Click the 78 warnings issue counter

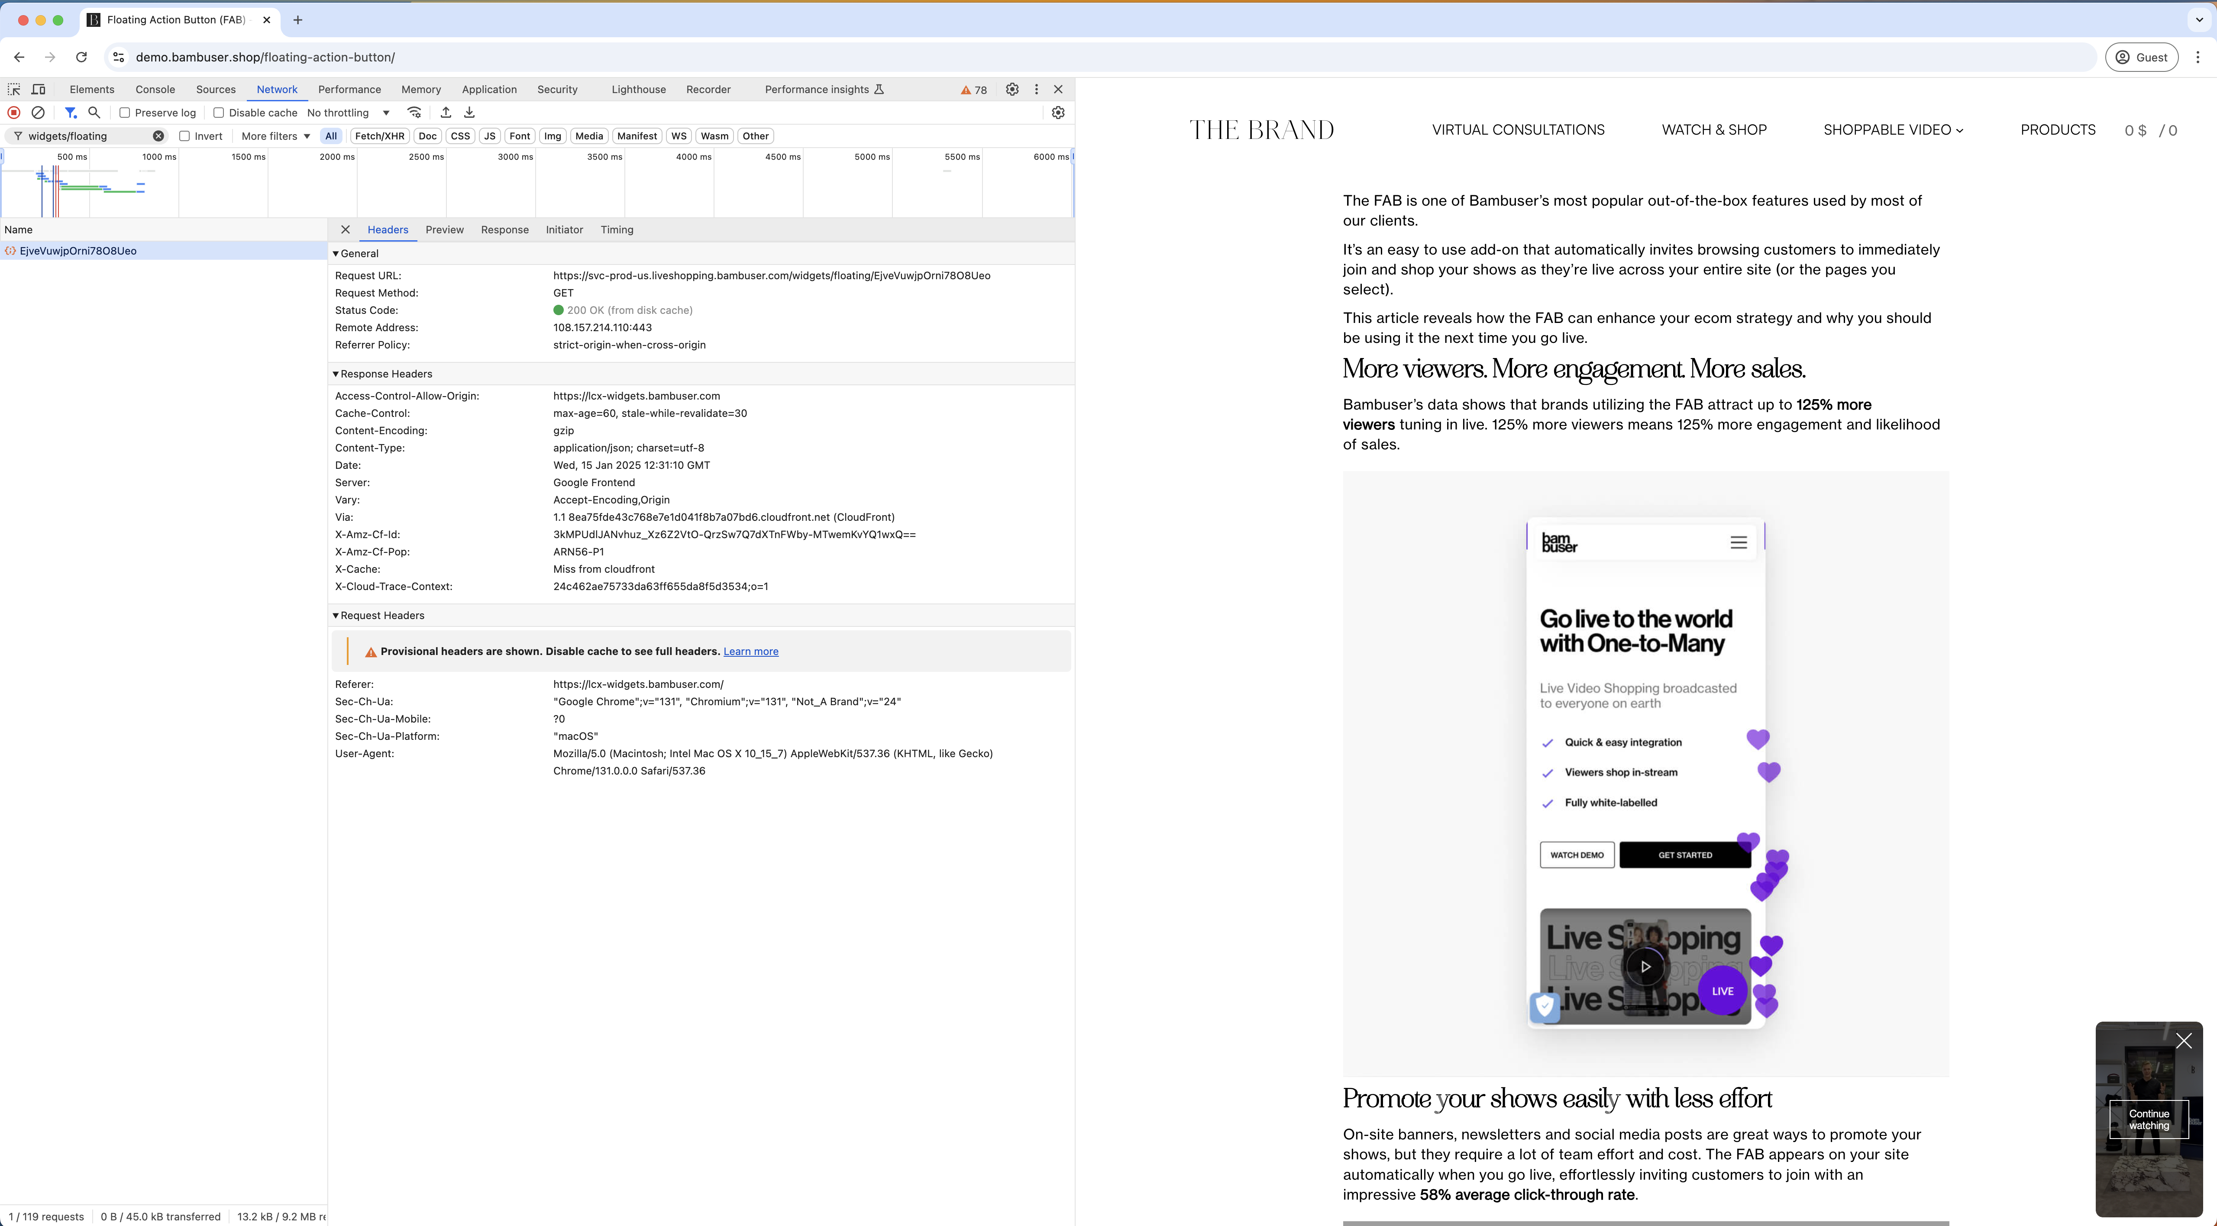[974, 90]
